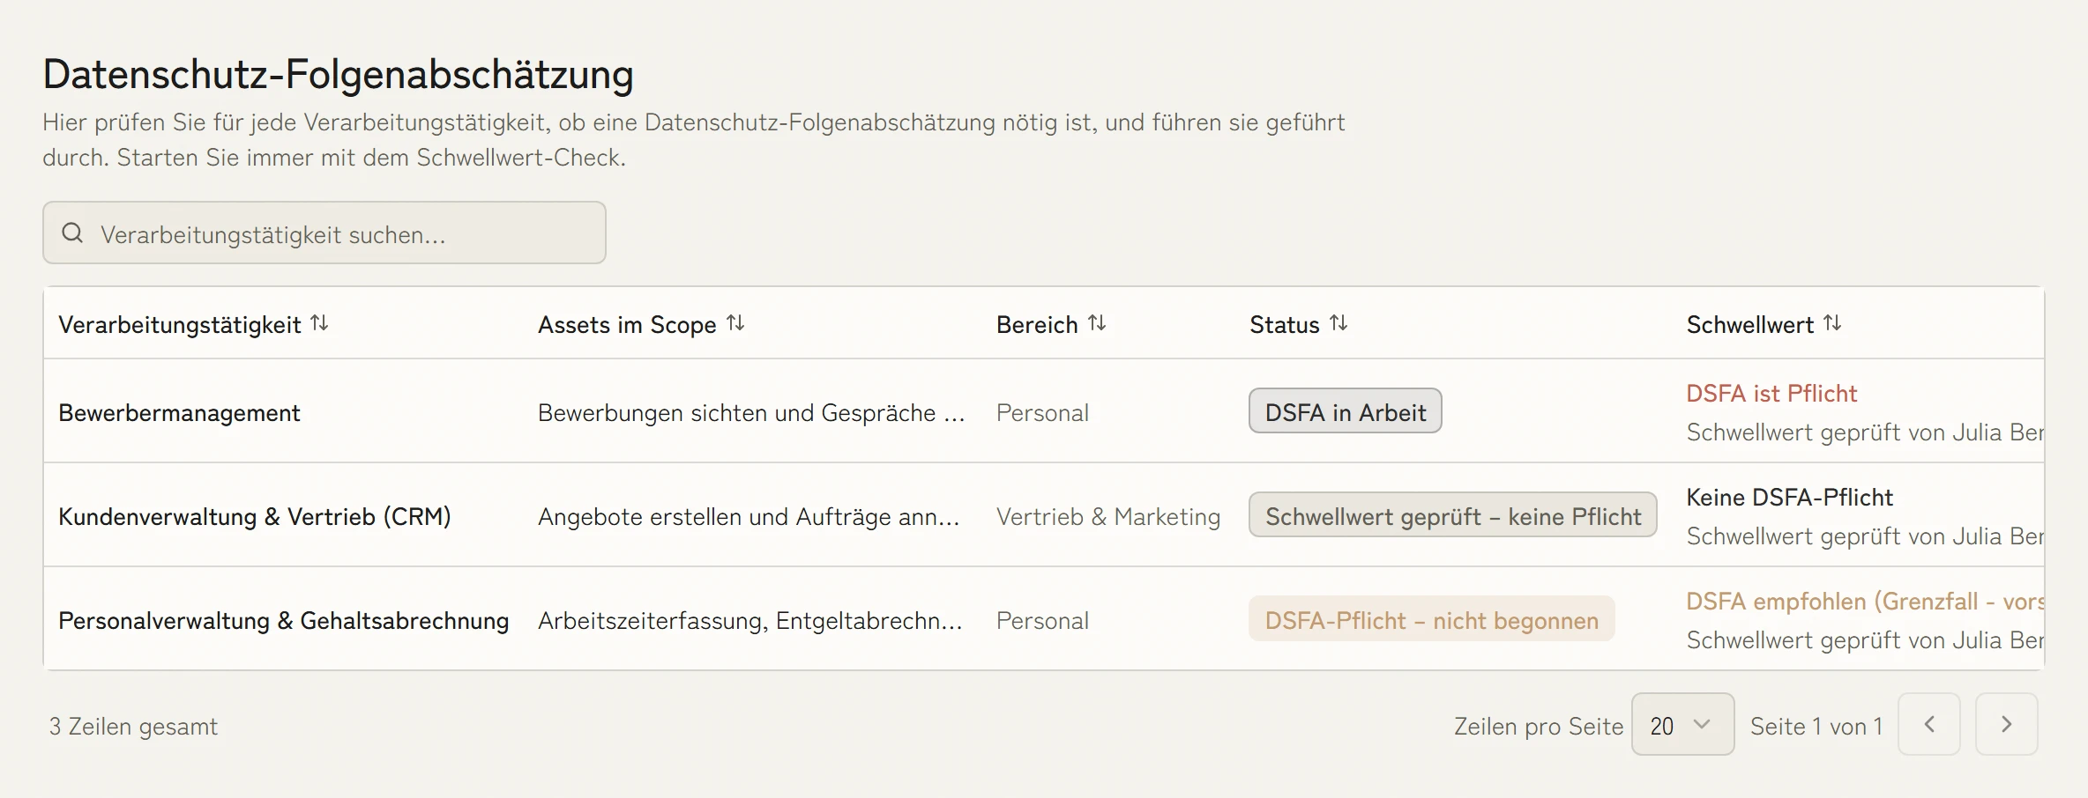Viewport: 2088px width, 798px height.
Task: Click the Datenschutz-Folgenabschätzung heading
Action: click(339, 74)
